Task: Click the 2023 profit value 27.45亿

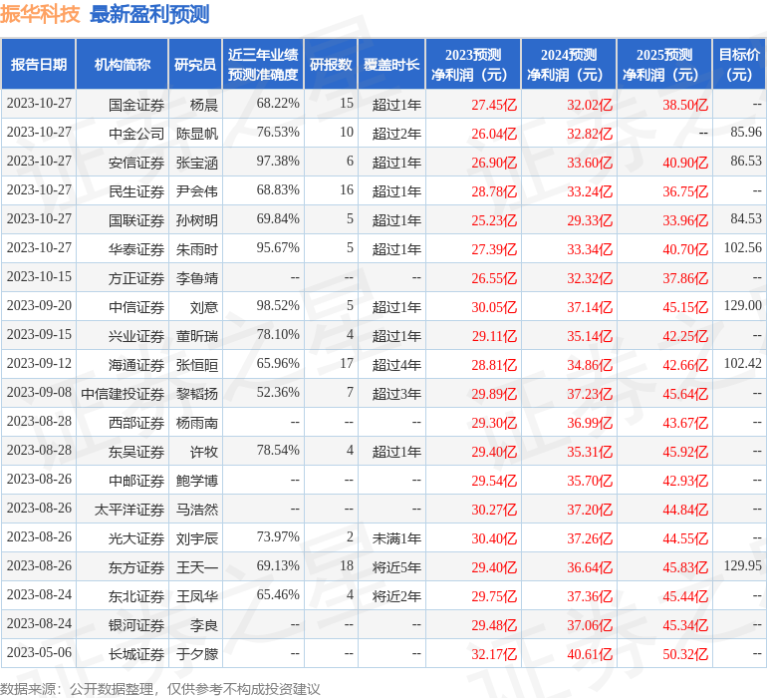Action: [494, 105]
